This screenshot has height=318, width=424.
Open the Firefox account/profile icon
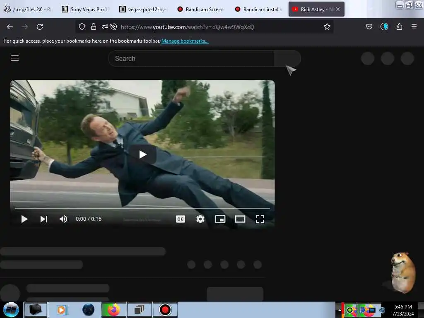[384, 26]
